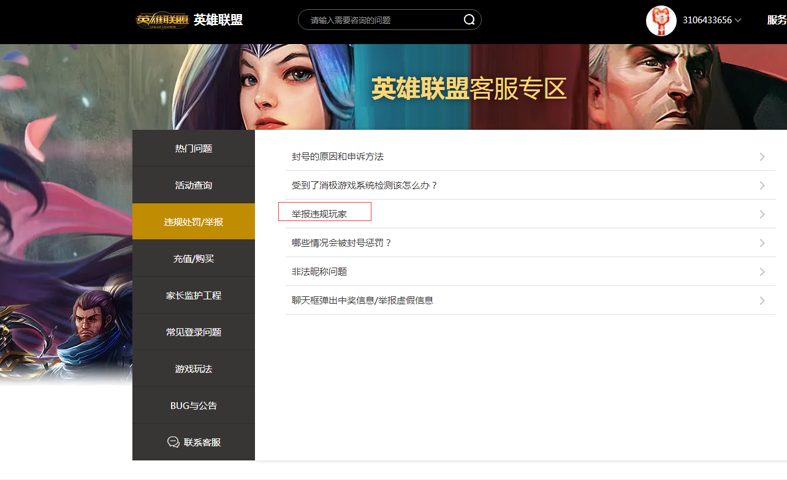This screenshot has height=480, width=787.
Task: Open 聊天框弹出中奖信息/举报虚假信息 link
Action: (363, 301)
